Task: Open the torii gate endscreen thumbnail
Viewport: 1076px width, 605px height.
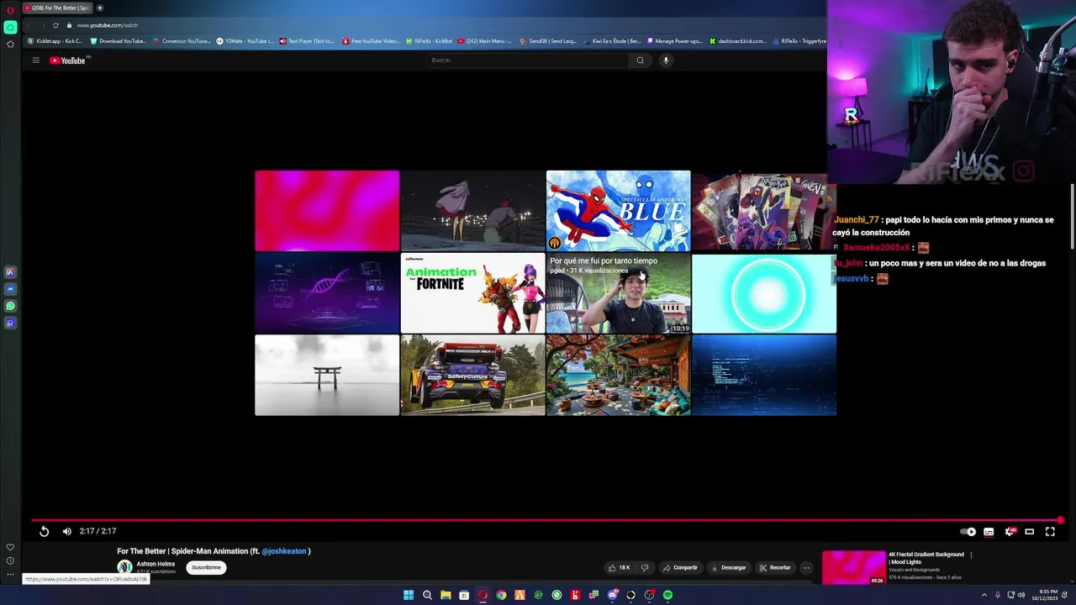Action: pyautogui.click(x=327, y=376)
